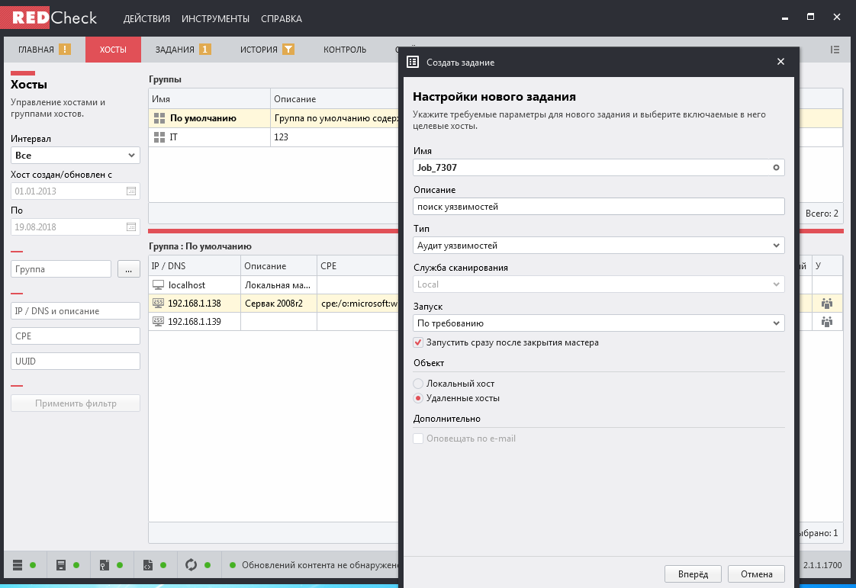
Task: Open calendar for Хост создан/обновлен с date
Action: (131, 191)
